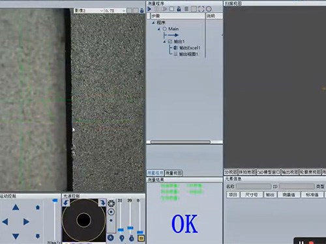Collapse the 程序 tree node
Screen dimensions: 326x244
pos(153,23)
